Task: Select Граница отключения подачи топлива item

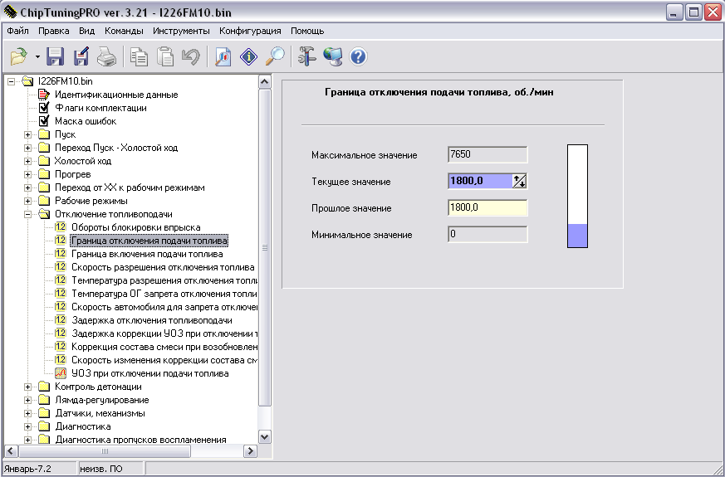Action: coord(149,241)
